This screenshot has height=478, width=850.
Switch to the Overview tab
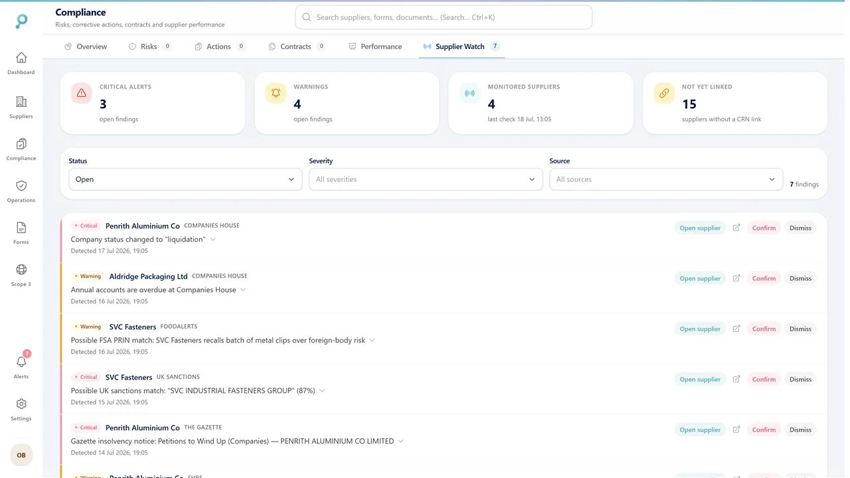click(86, 46)
